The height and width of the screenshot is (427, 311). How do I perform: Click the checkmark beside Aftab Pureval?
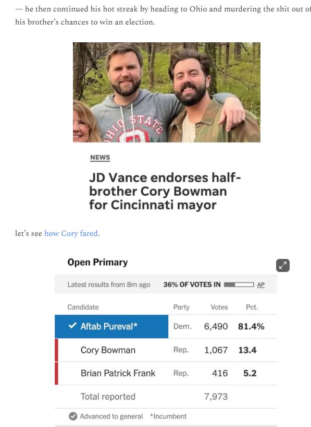[x=72, y=325]
